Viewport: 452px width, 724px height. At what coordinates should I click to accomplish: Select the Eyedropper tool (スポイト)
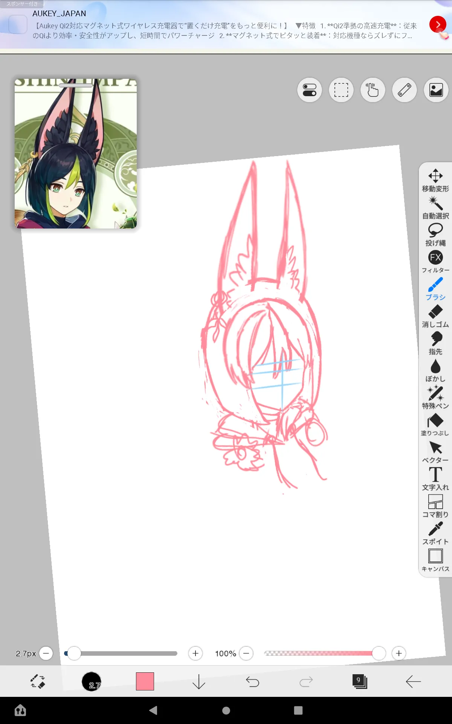(435, 533)
